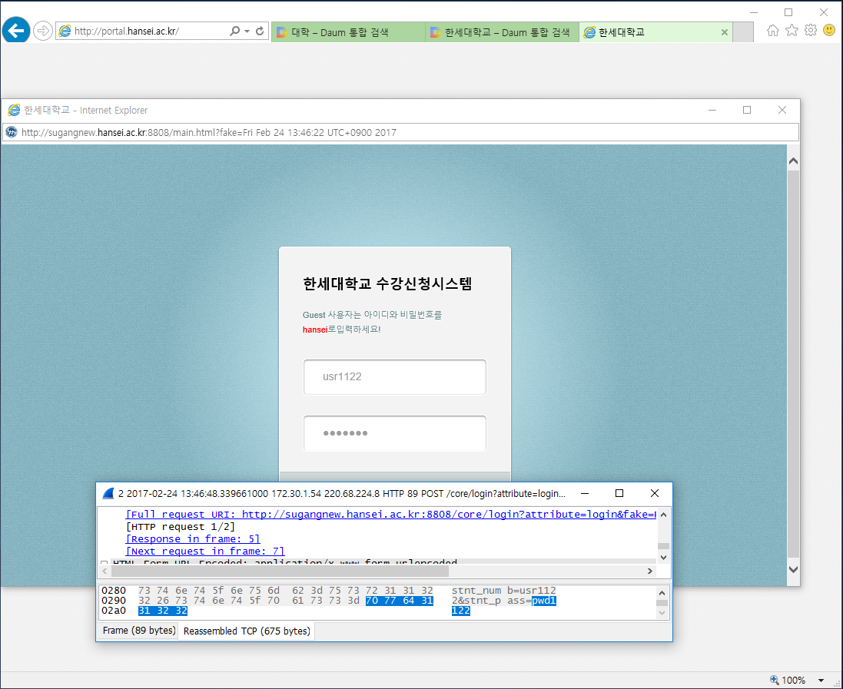This screenshot has height=689, width=843.
Task: Select the 'Reassembled TCP (675 bytes)' tab
Action: (247, 631)
